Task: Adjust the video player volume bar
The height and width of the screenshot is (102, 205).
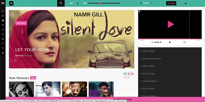Action: pyautogui.click(x=156, y=42)
